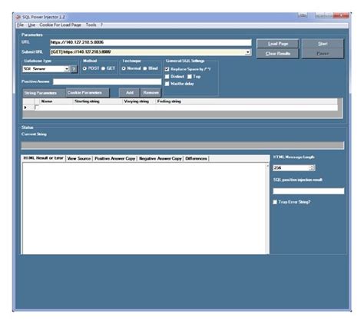Click the SQL Power Injector title bar icon

point(18,17)
